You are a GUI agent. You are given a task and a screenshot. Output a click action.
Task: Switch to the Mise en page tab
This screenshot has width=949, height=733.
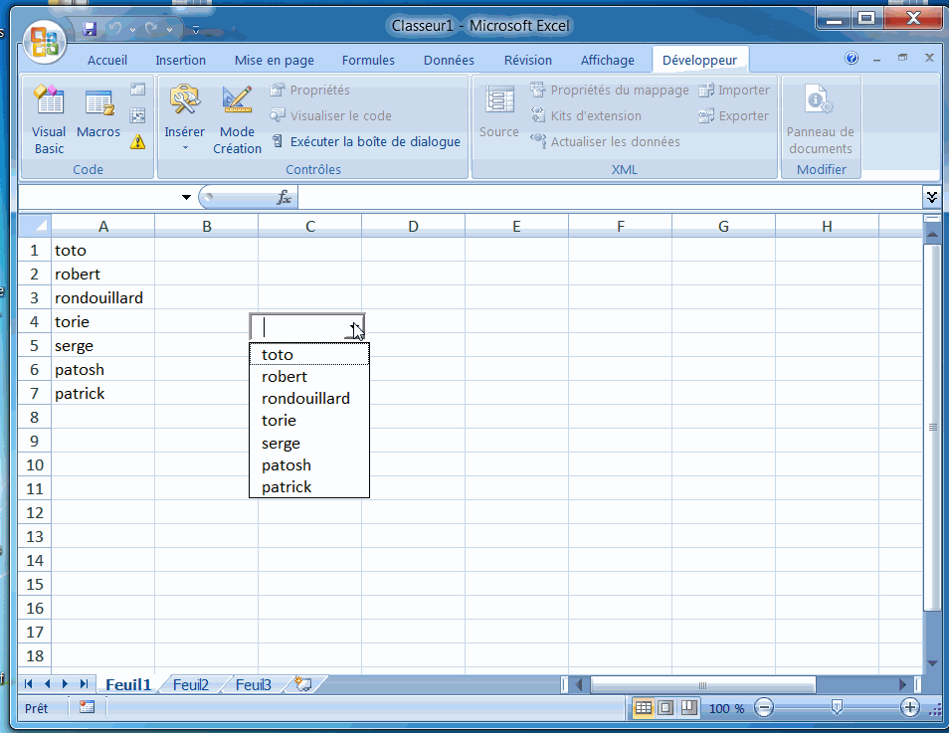275,60
